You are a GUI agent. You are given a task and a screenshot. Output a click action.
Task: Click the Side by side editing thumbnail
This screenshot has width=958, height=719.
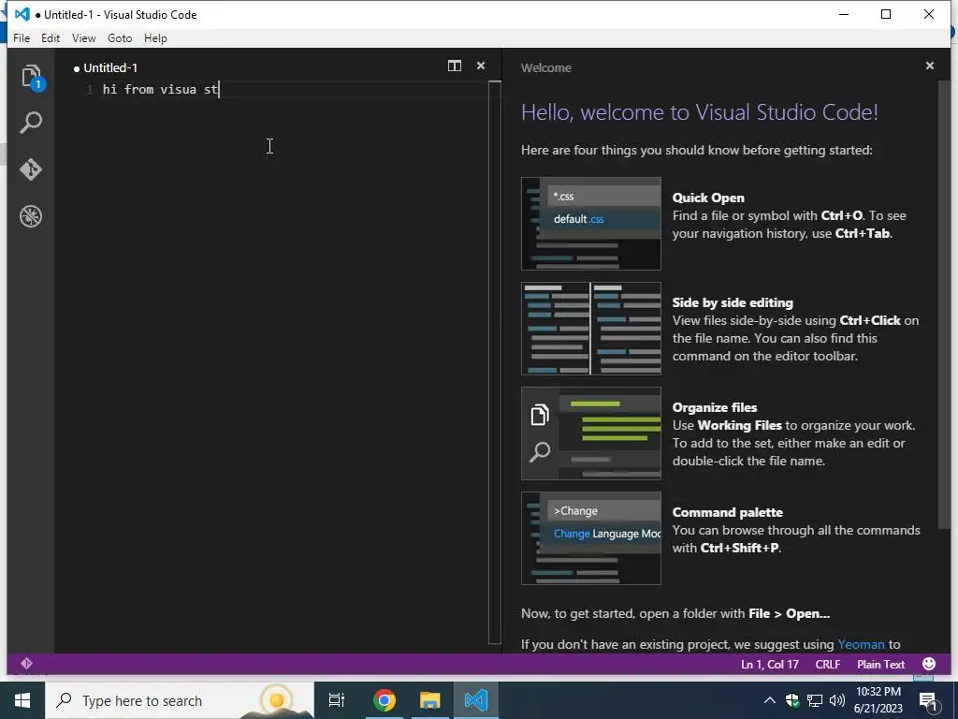click(x=591, y=329)
